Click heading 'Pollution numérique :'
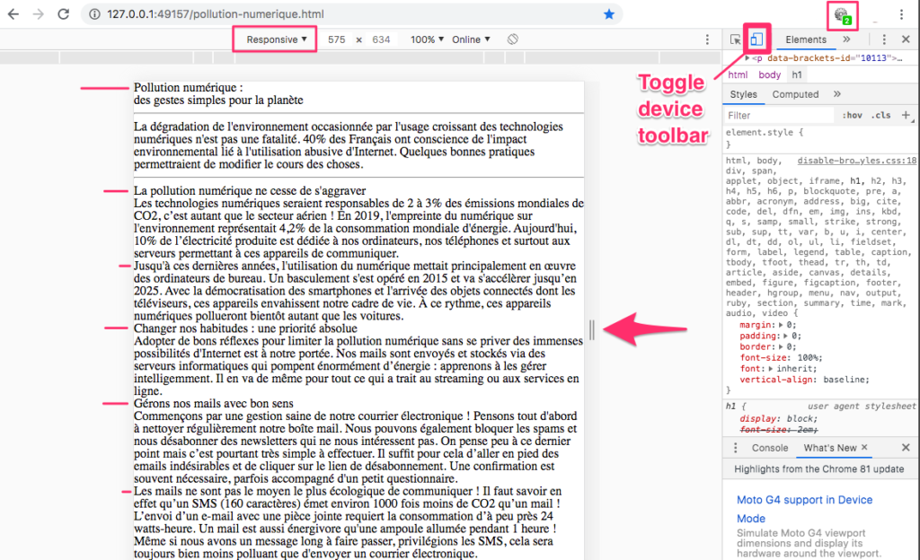 pos(189,87)
